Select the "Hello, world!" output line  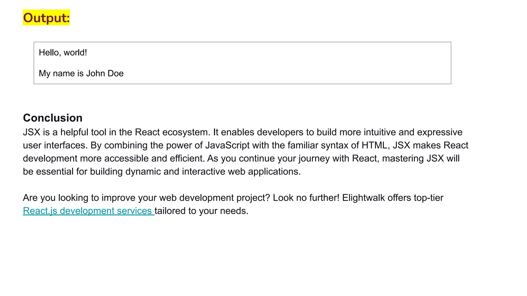pyautogui.click(x=63, y=53)
